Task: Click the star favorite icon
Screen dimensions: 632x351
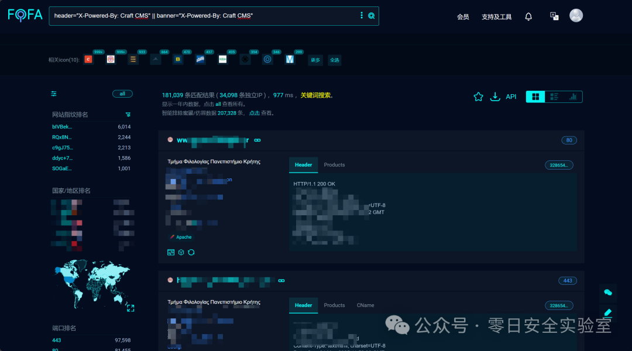Action: [479, 97]
